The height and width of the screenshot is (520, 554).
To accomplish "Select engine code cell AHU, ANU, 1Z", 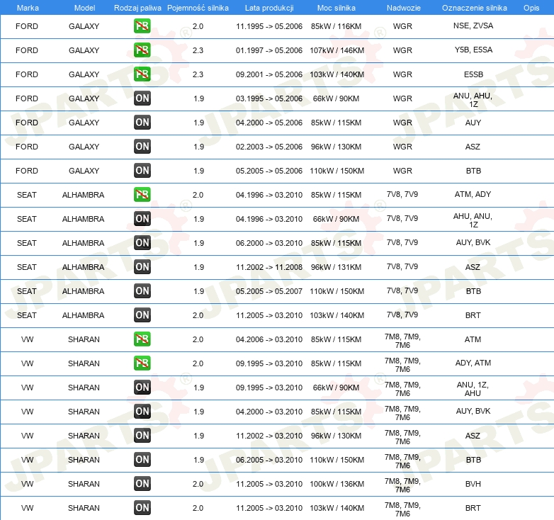I will pos(473,220).
